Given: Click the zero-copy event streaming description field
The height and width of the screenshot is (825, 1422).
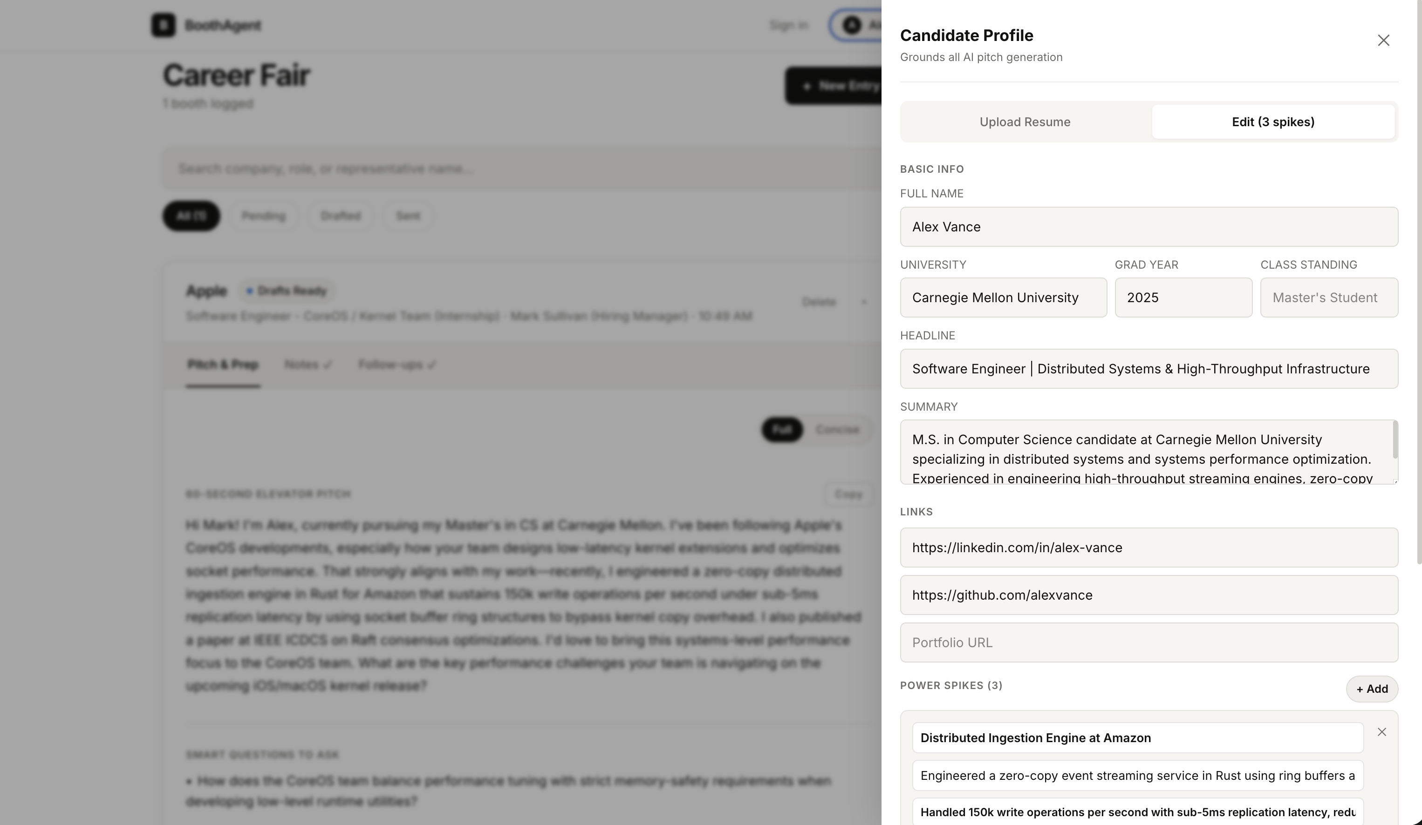Looking at the screenshot, I should click(x=1138, y=775).
